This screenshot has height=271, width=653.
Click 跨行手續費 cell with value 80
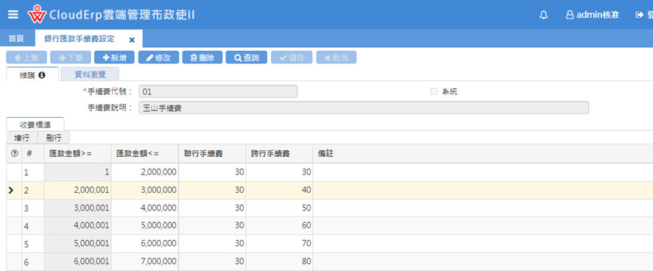tap(280, 261)
